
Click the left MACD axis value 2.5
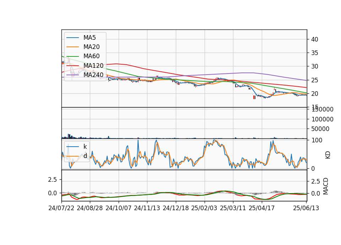(53, 180)
